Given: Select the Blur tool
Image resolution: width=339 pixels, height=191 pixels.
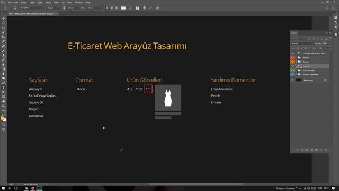Looking at the screenshot, I should (3, 74).
